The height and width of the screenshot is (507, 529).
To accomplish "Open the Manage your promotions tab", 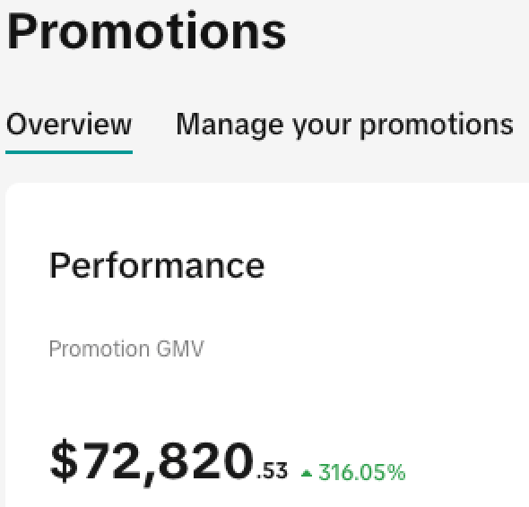I will click(344, 125).
